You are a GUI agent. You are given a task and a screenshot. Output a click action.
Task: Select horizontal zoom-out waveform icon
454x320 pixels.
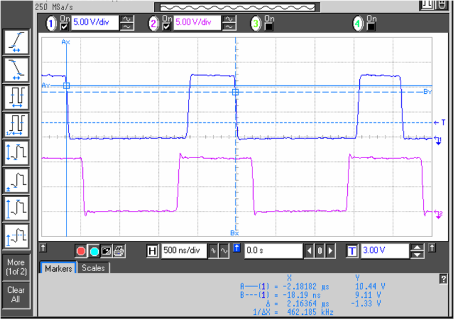tap(224, 251)
